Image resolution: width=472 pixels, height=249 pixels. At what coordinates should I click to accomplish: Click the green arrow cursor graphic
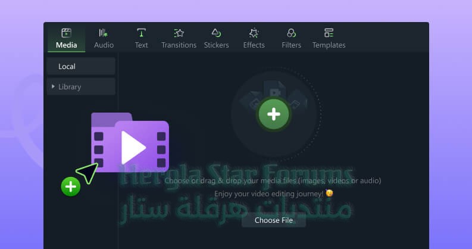87,173
